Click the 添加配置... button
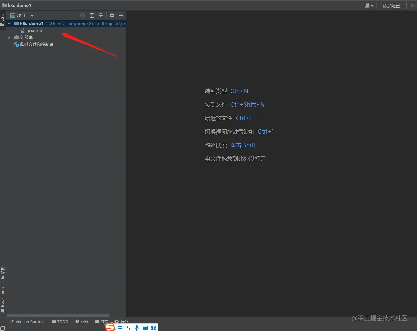The width and height of the screenshot is (417, 331). click(x=393, y=6)
